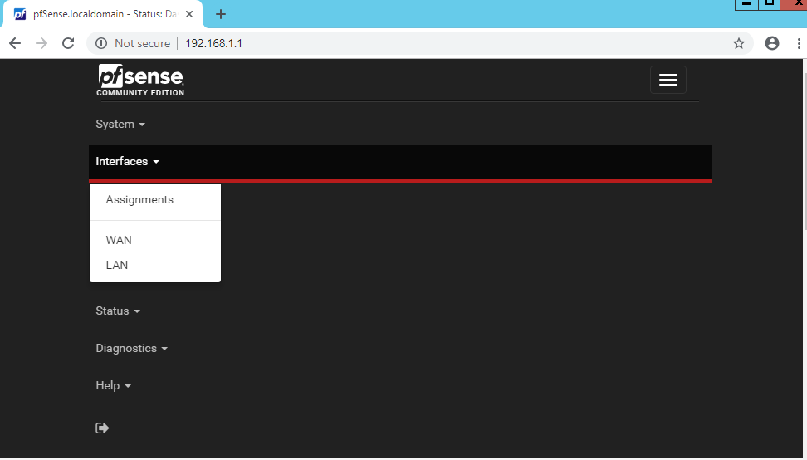Viewport: 807px width, 460px height.
Task: Open Assignments from the Interfaces dropdown
Action: [155, 199]
